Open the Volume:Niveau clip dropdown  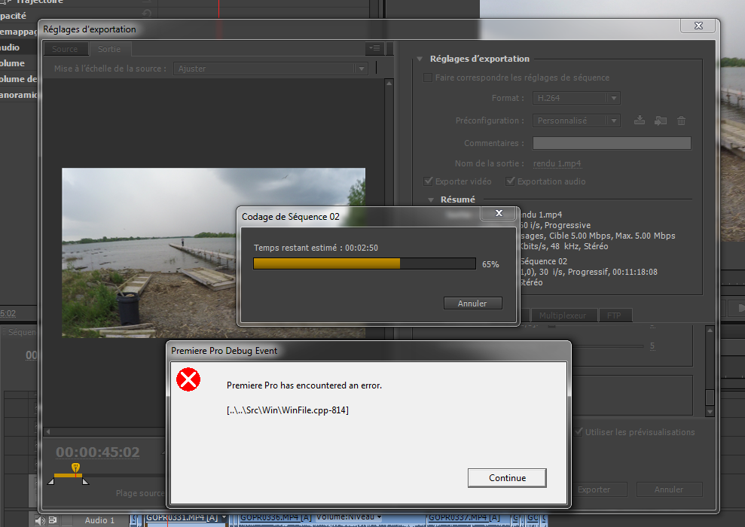point(350,517)
